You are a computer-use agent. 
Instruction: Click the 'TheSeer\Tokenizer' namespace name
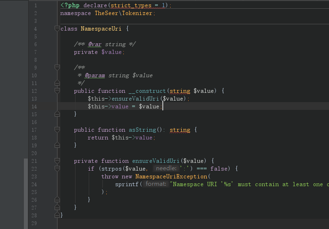point(123,13)
